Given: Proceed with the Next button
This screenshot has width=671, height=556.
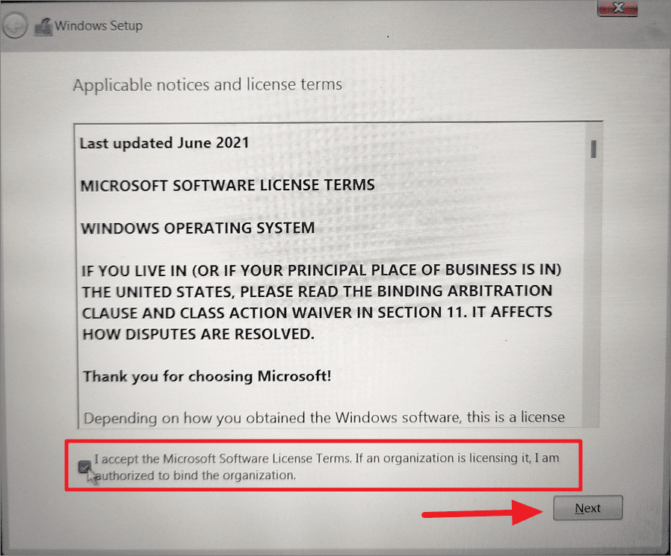Looking at the screenshot, I should pyautogui.click(x=587, y=507).
